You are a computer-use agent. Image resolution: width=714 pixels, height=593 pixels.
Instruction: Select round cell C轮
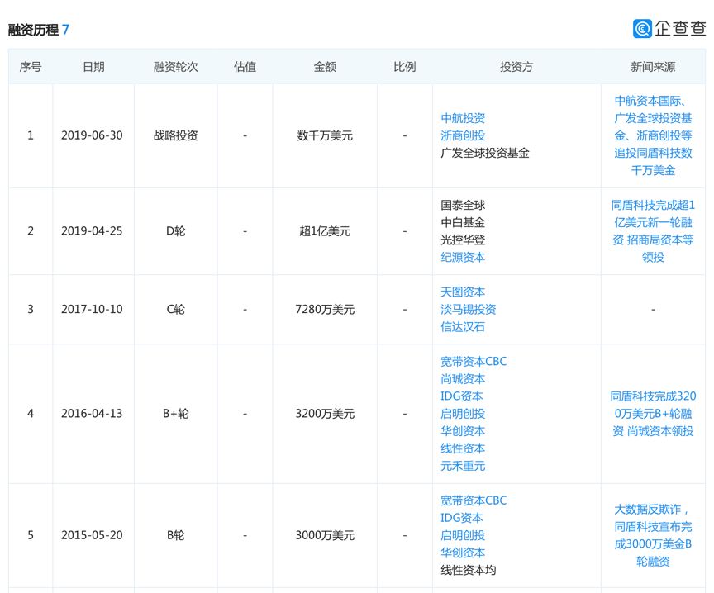[176, 310]
